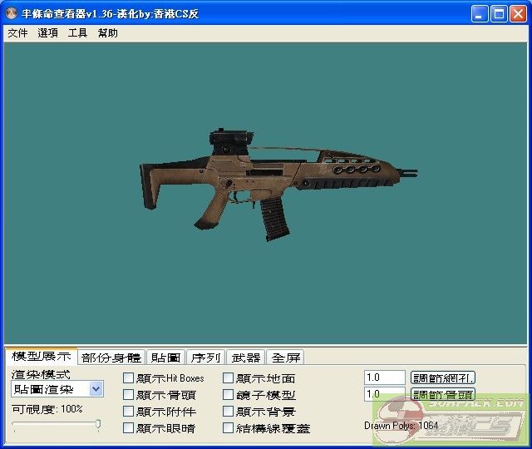Enable the 顯示骨頭 checkbox
The image size is (532, 449).
pos(128,395)
